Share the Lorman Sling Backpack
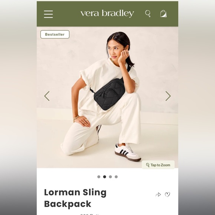 (158, 195)
